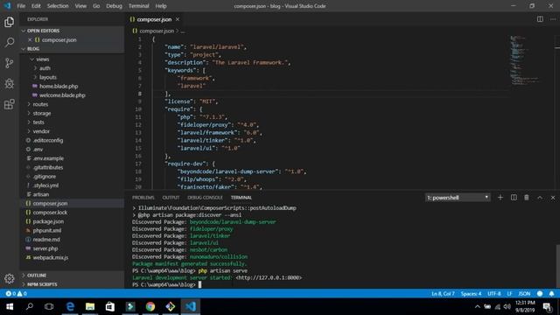Open the File menu
The image size is (560, 315).
(21, 6)
